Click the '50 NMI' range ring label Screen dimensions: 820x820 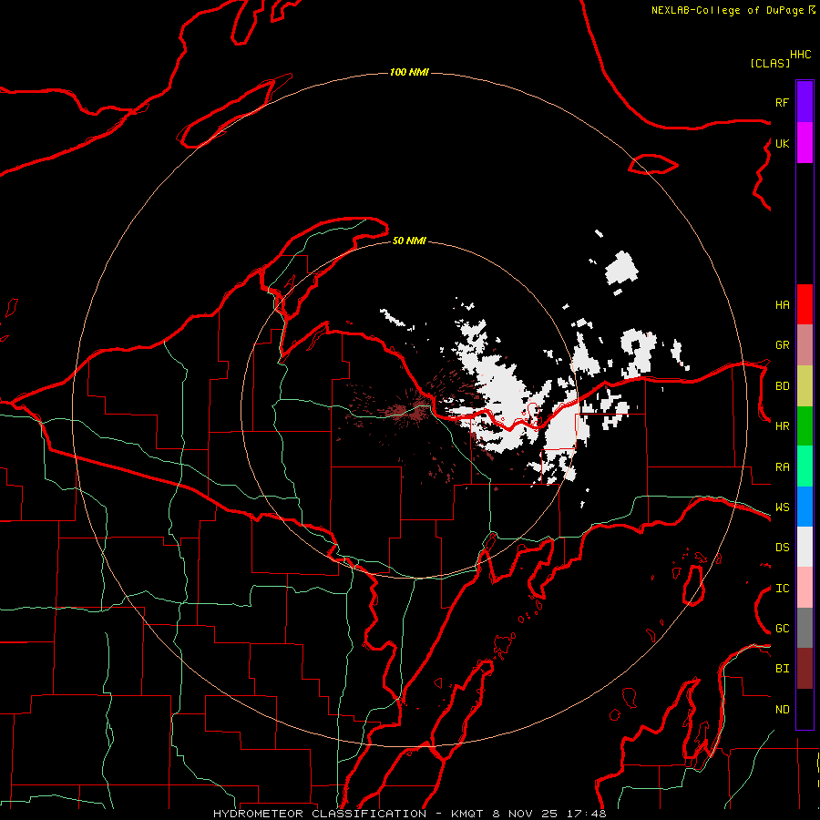(409, 241)
